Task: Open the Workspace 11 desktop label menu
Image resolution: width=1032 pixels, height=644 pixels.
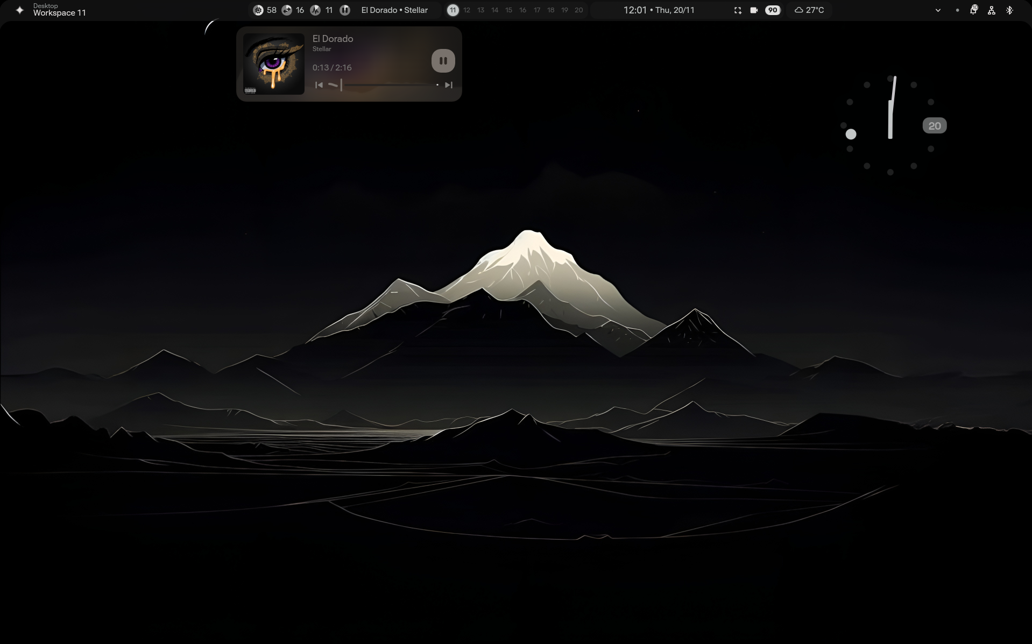Action: 59,10
